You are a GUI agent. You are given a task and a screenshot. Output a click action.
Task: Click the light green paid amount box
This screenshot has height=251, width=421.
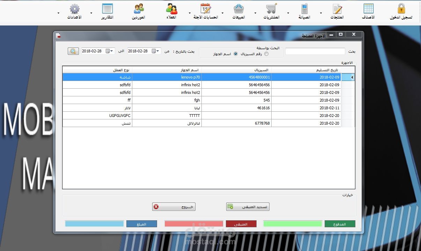[293, 224]
